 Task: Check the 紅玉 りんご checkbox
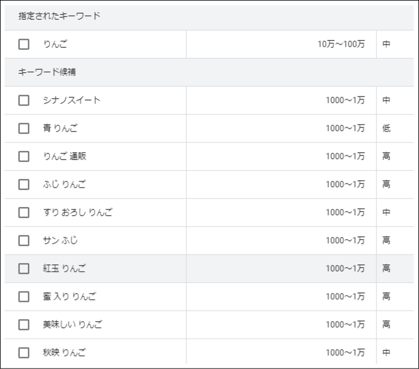[24, 268]
